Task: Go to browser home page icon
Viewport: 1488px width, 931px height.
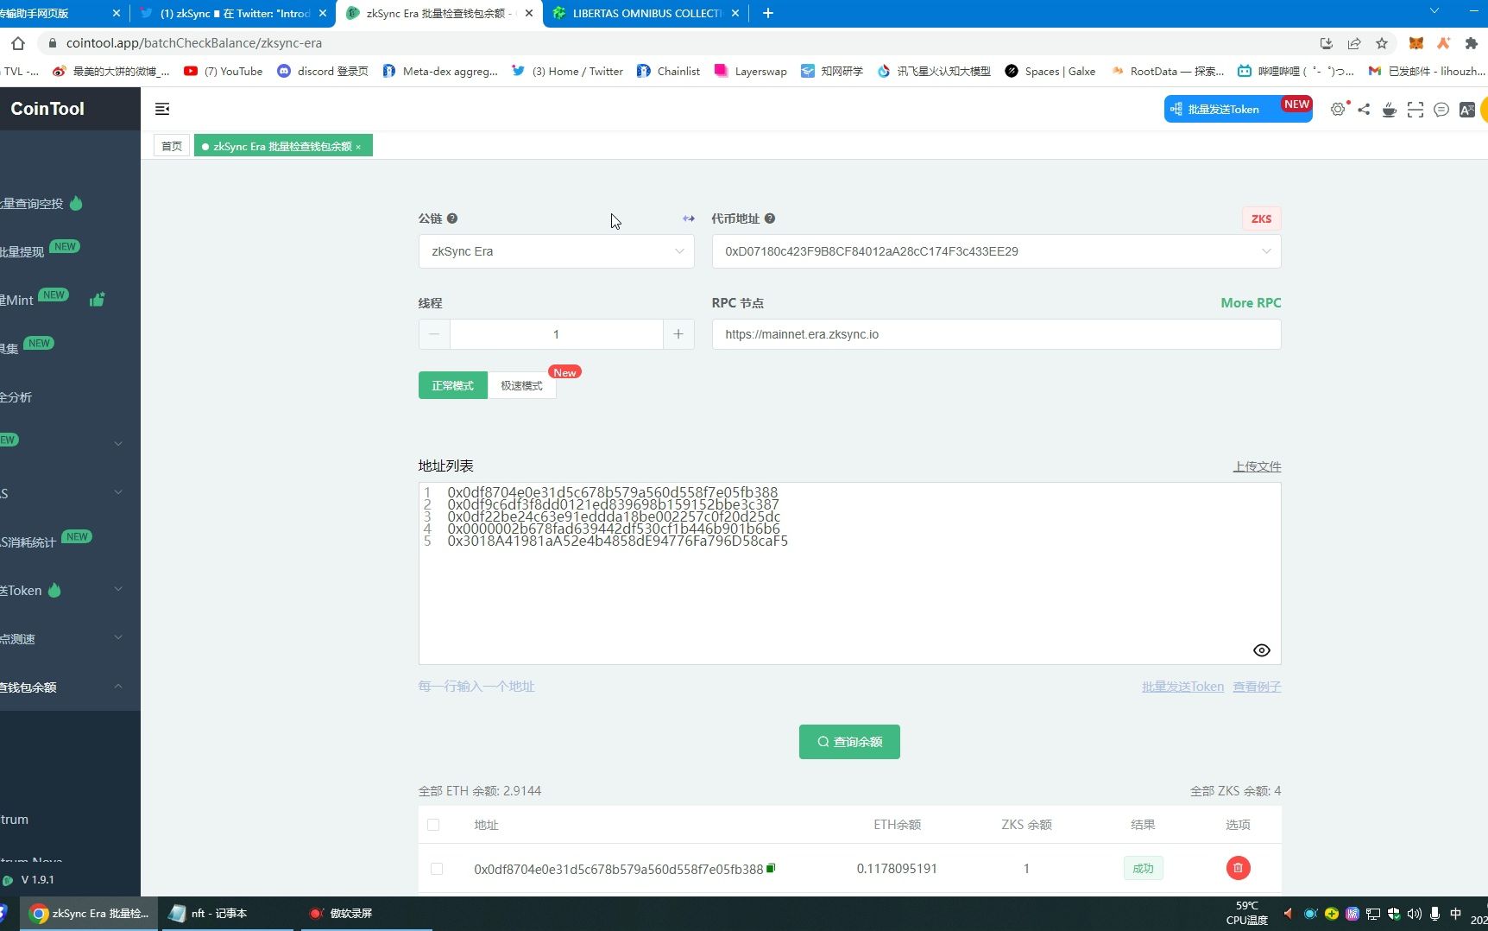Action: (18, 43)
